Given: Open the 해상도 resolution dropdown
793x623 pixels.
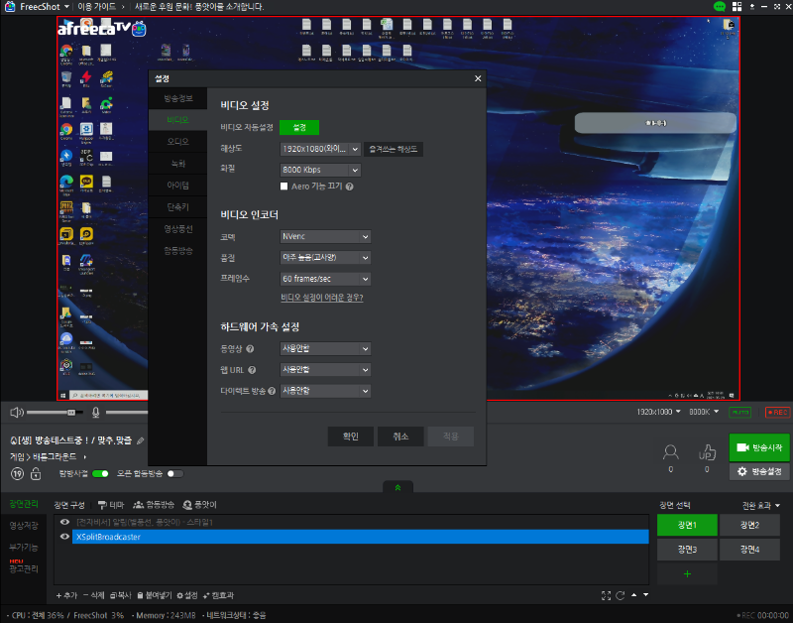Looking at the screenshot, I should point(320,149).
